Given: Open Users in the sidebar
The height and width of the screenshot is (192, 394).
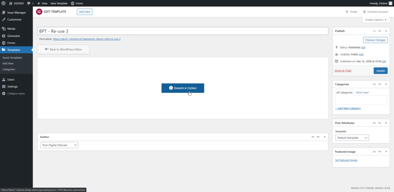Looking at the screenshot, I should [11, 79].
